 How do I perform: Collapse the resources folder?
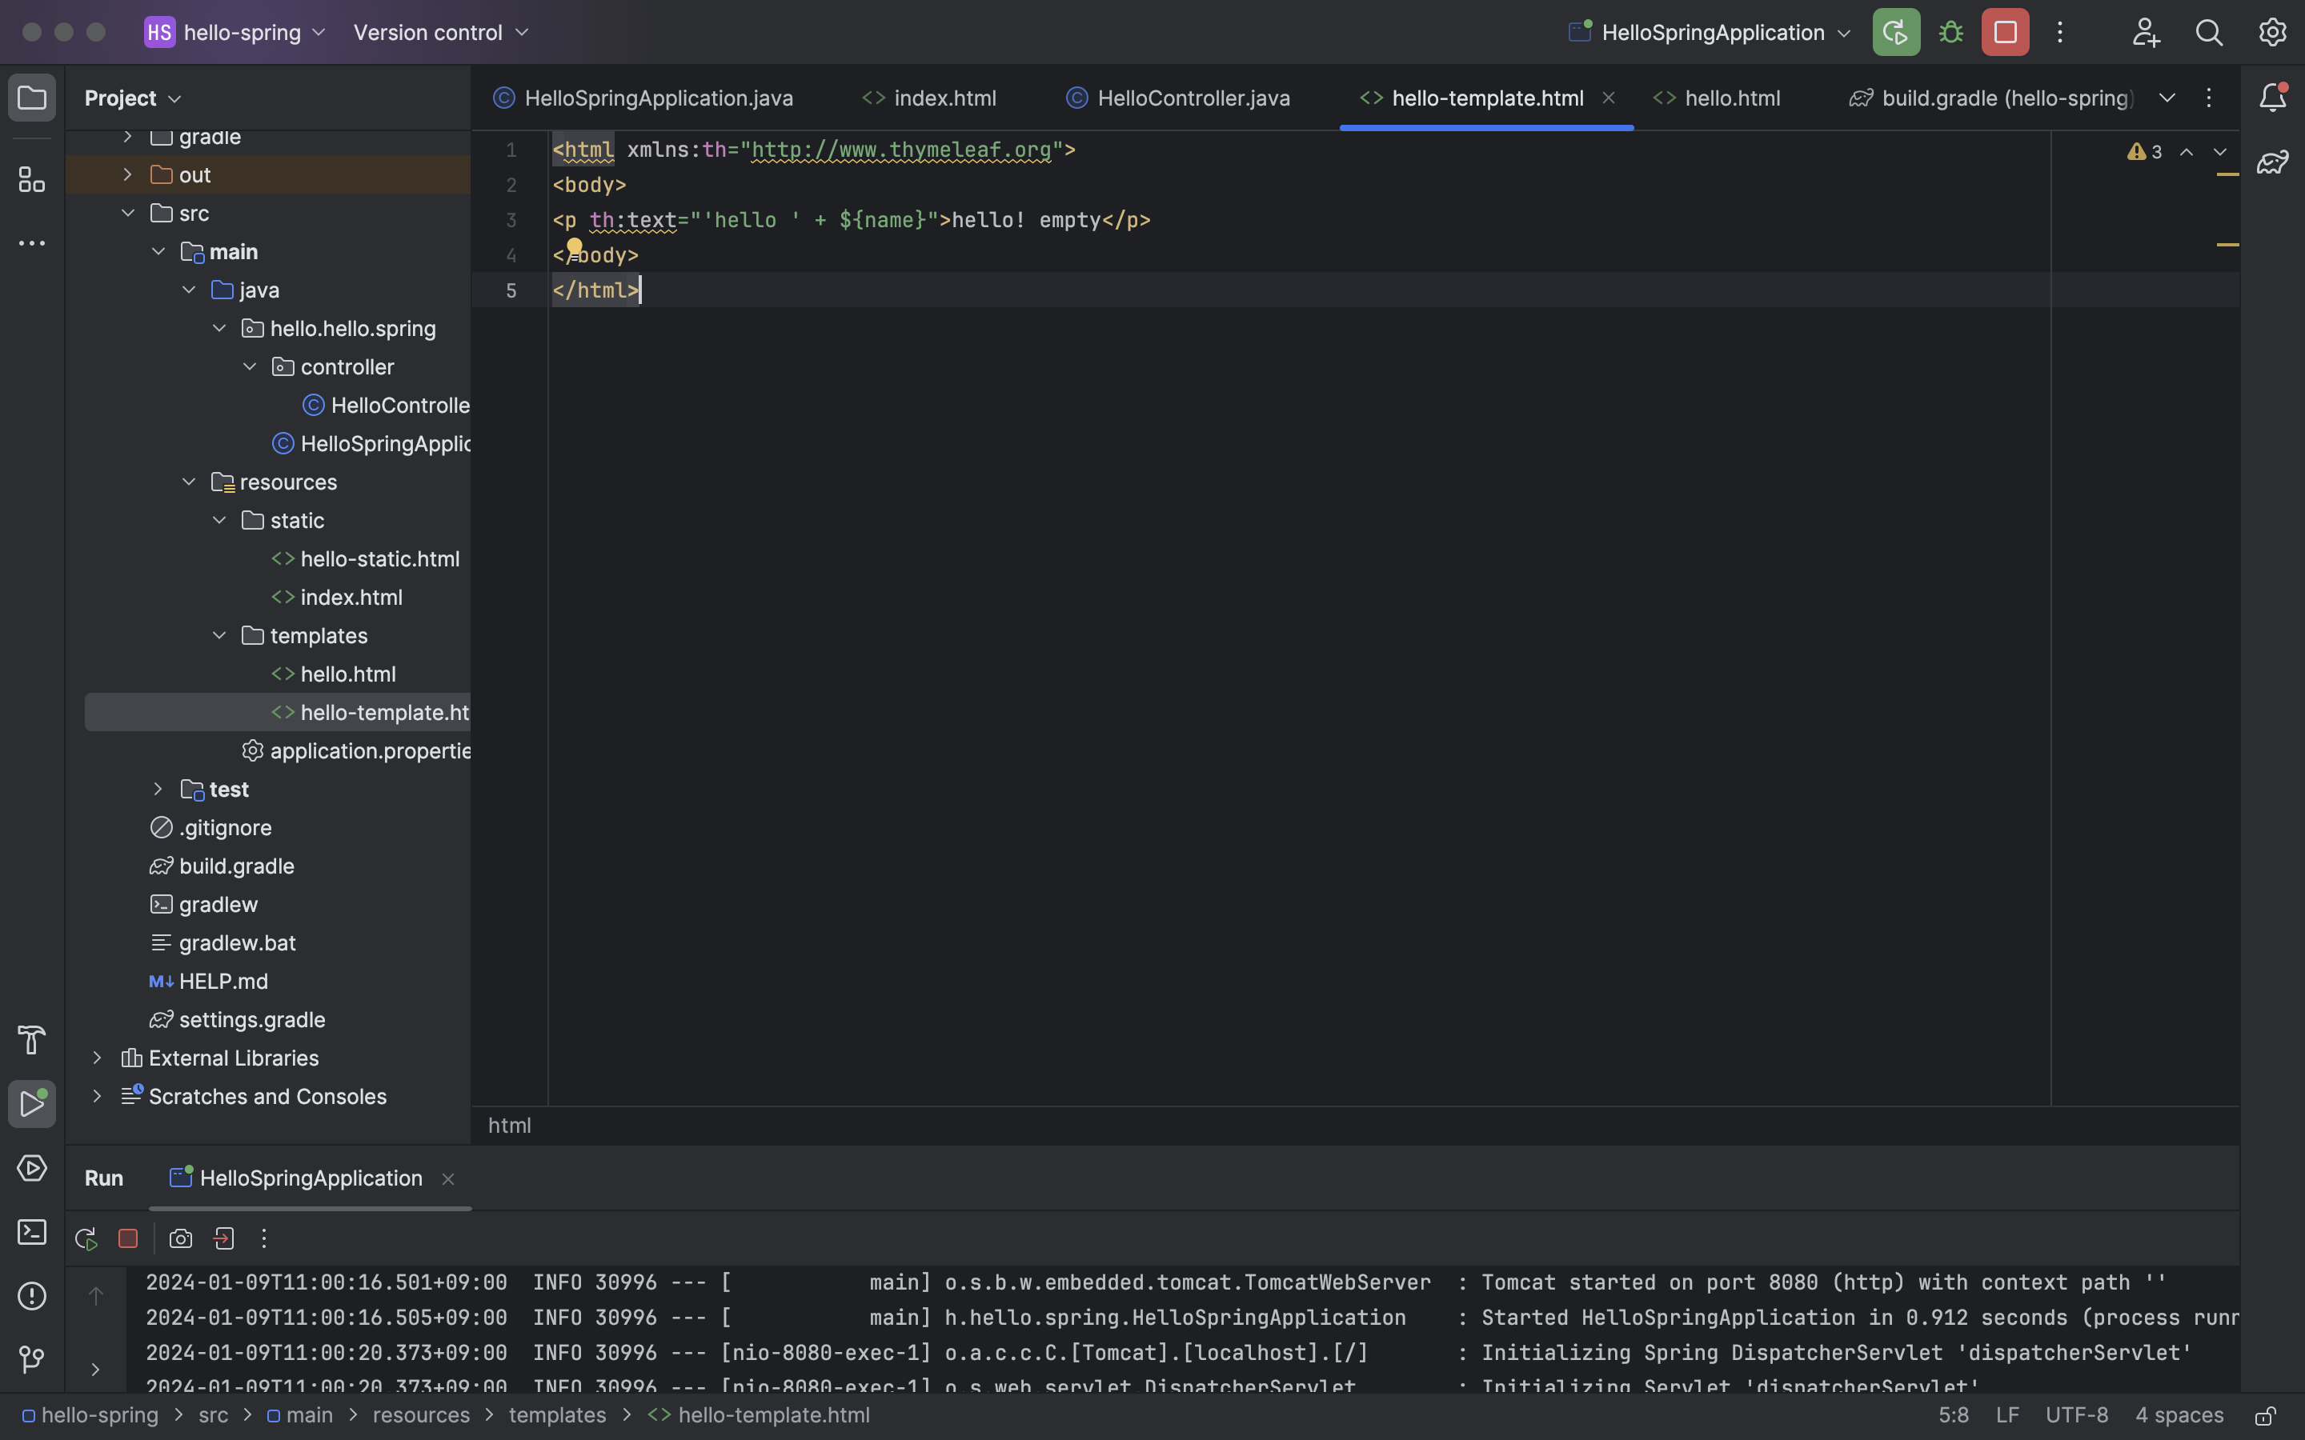point(189,482)
